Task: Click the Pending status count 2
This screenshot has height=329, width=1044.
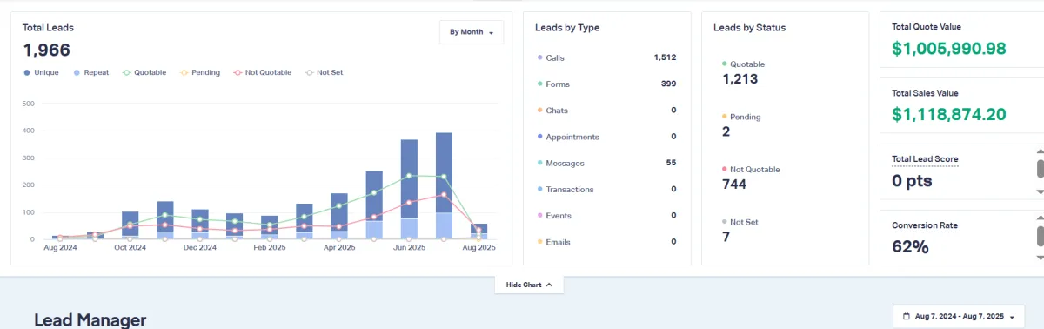Action: [726, 131]
